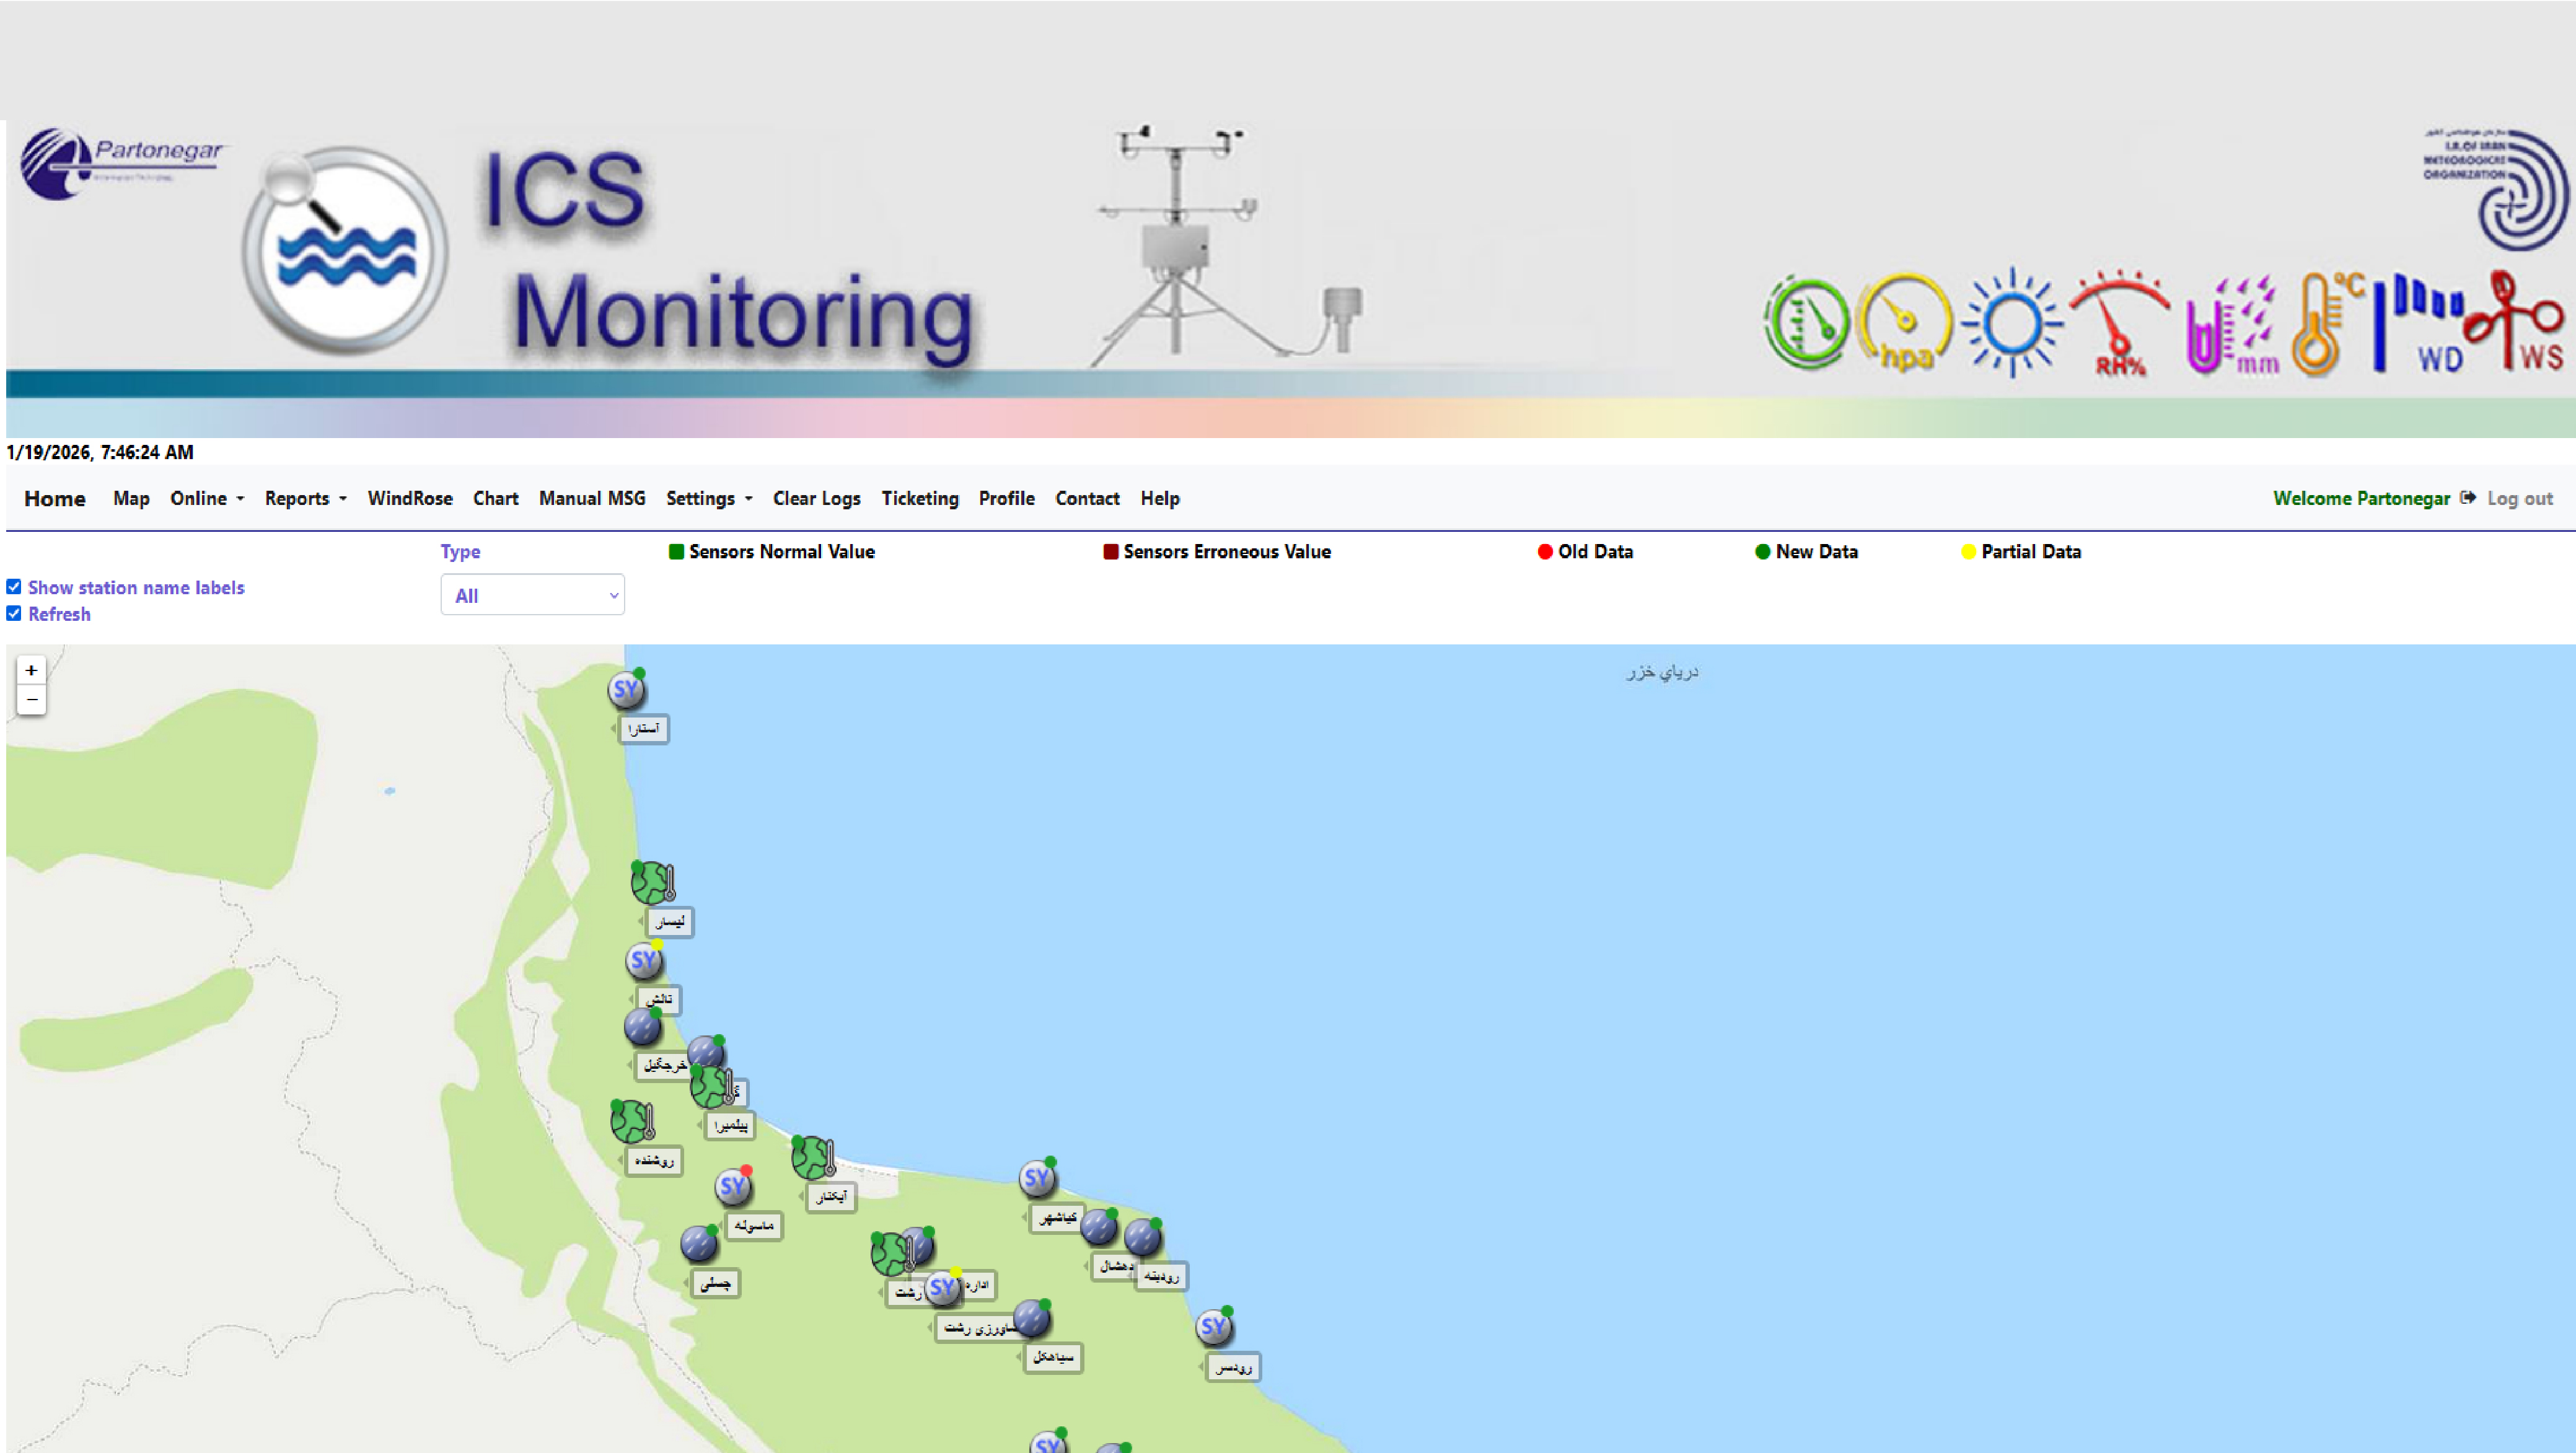Image resolution: width=2576 pixels, height=1453 pixels.
Task: Click the hPa pressure gauge icon
Action: 1904,325
